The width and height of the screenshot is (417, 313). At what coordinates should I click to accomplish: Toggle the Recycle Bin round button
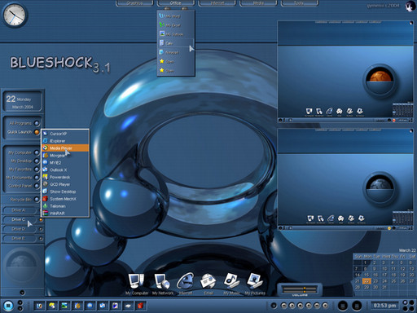37,200
